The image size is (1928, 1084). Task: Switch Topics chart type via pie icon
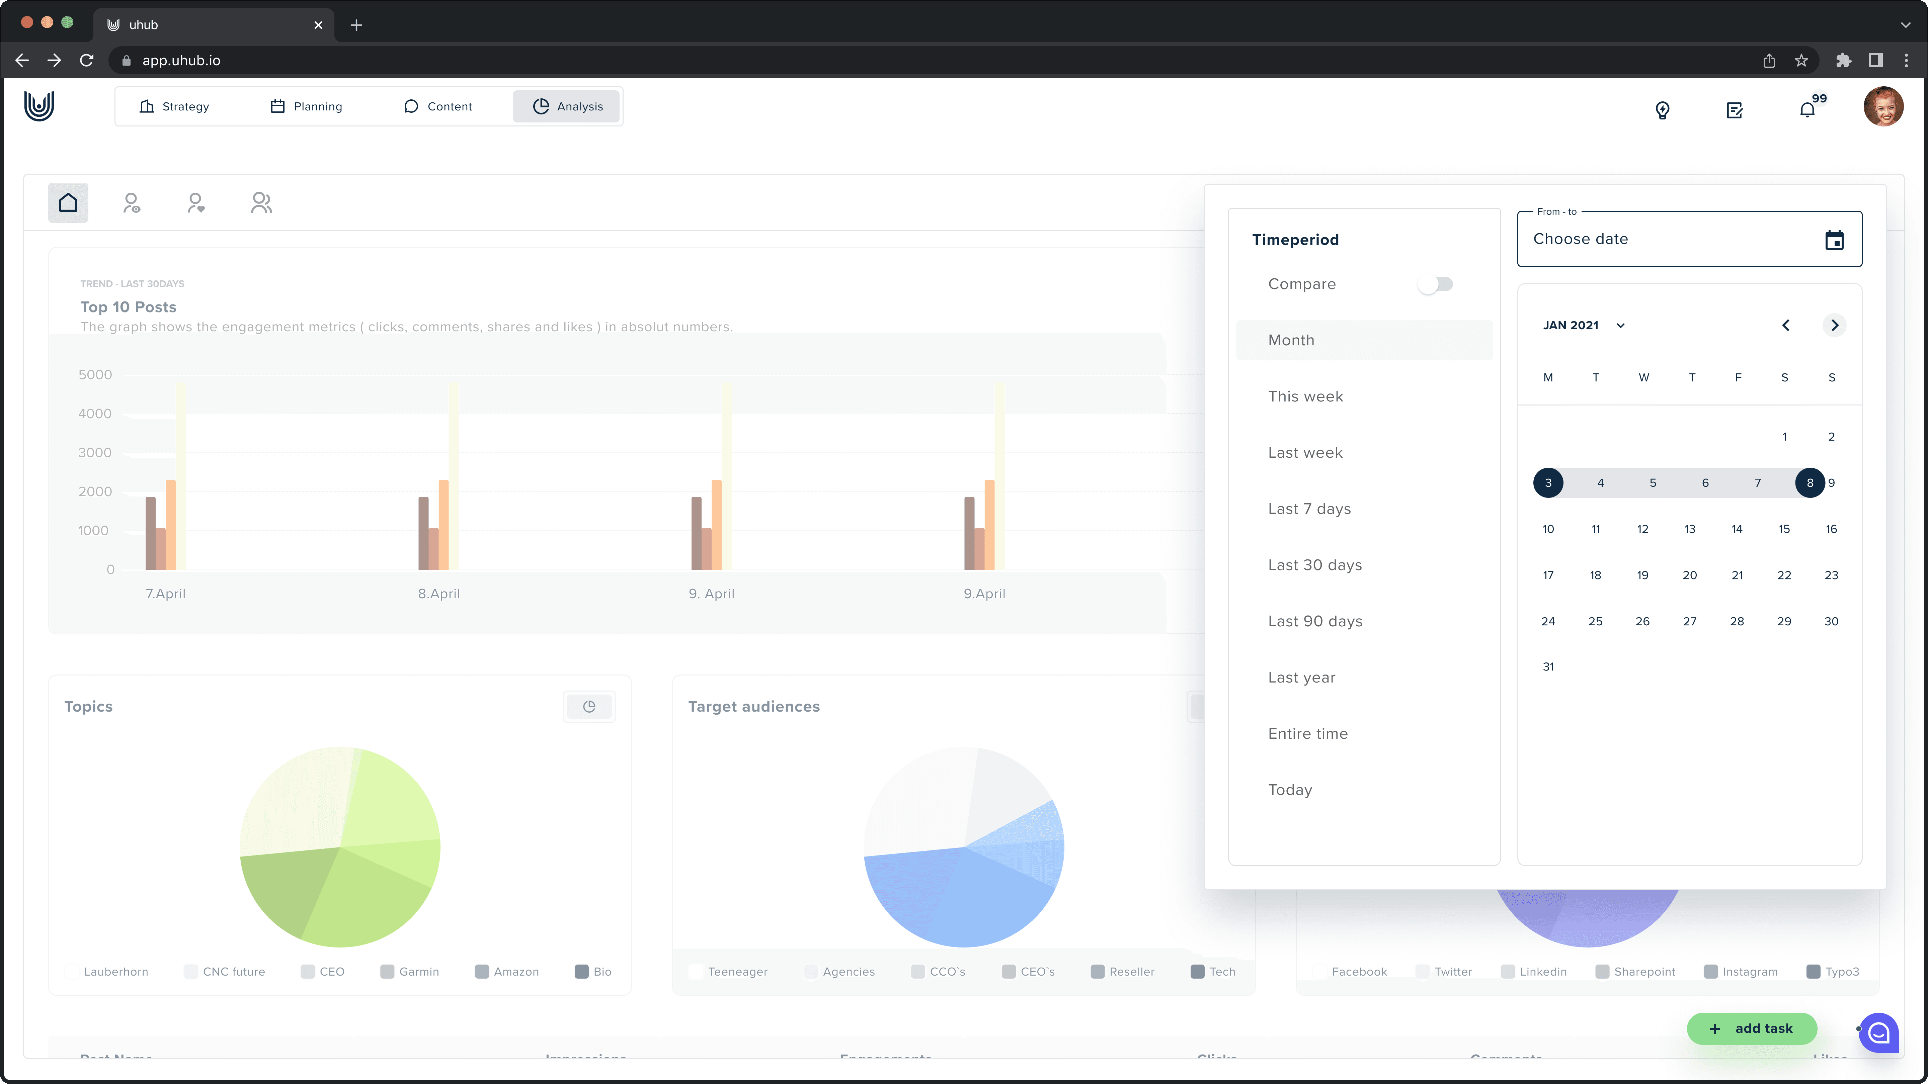589,706
